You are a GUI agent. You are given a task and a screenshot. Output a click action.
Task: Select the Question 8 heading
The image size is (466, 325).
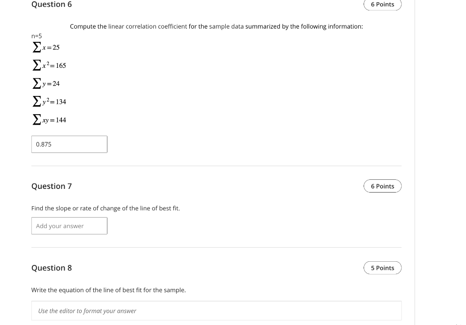51,268
